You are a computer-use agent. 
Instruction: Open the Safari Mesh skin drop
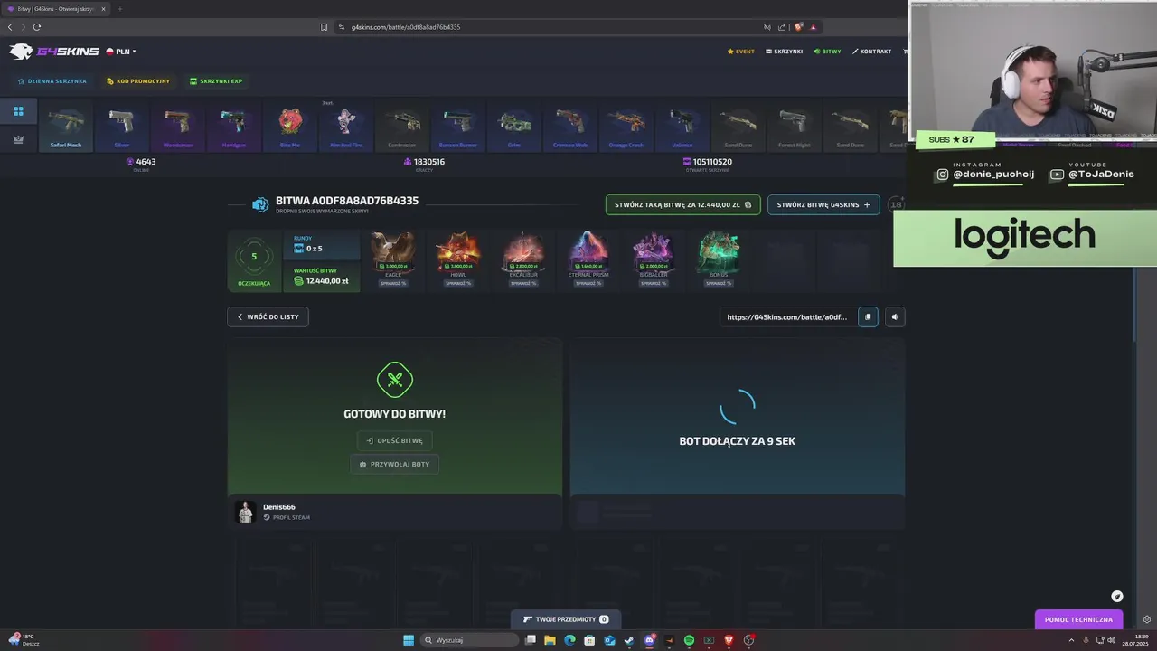[x=66, y=127]
